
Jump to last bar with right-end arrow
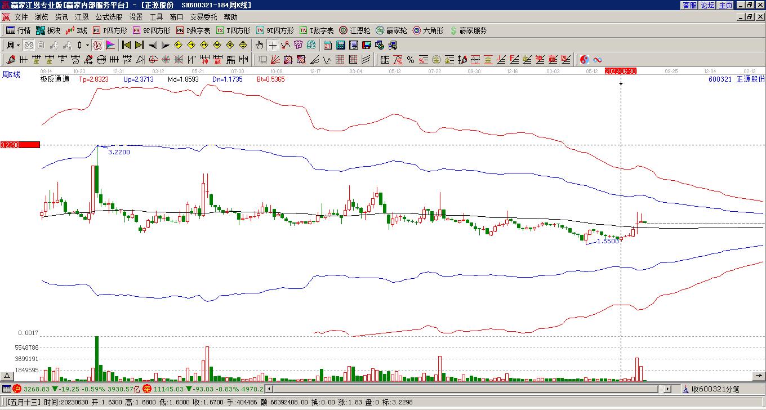pyautogui.click(x=139, y=45)
